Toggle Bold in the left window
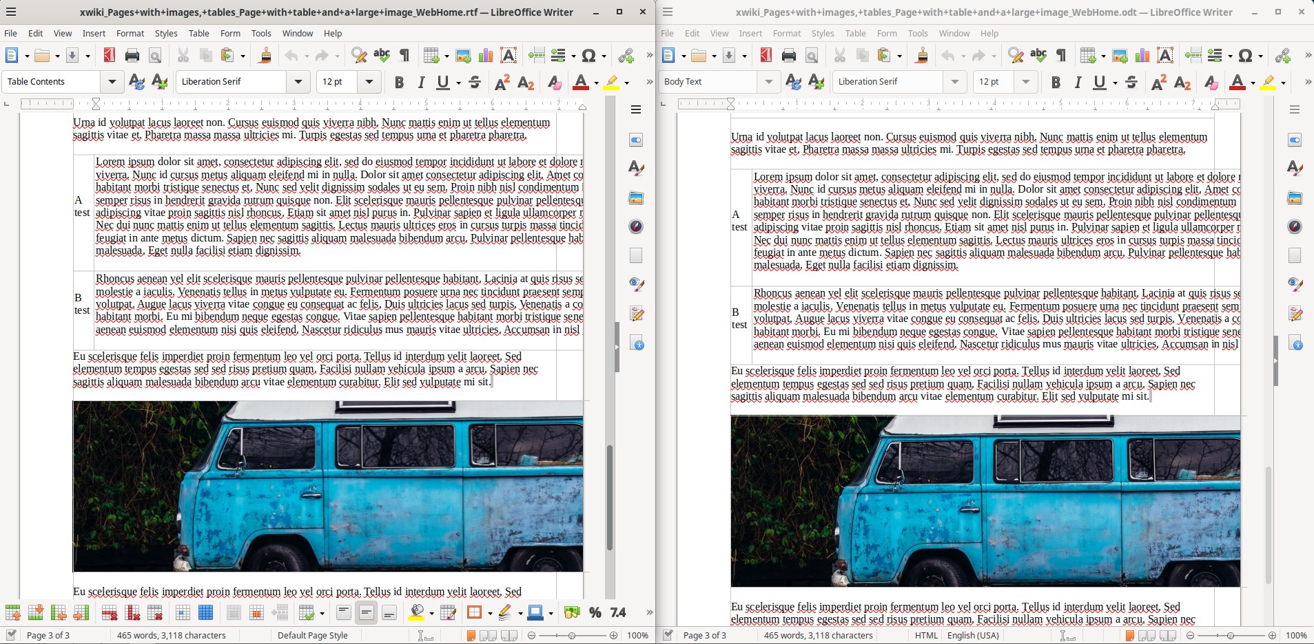The image size is (1314, 644). (x=399, y=83)
